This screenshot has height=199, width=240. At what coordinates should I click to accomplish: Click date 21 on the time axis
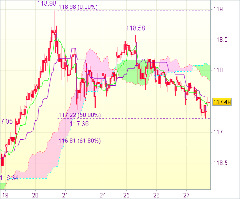pyautogui.click(x=65, y=195)
